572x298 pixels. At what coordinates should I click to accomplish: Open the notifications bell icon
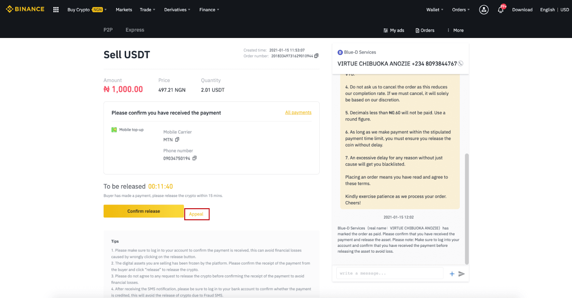pyautogui.click(x=501, y=10)
